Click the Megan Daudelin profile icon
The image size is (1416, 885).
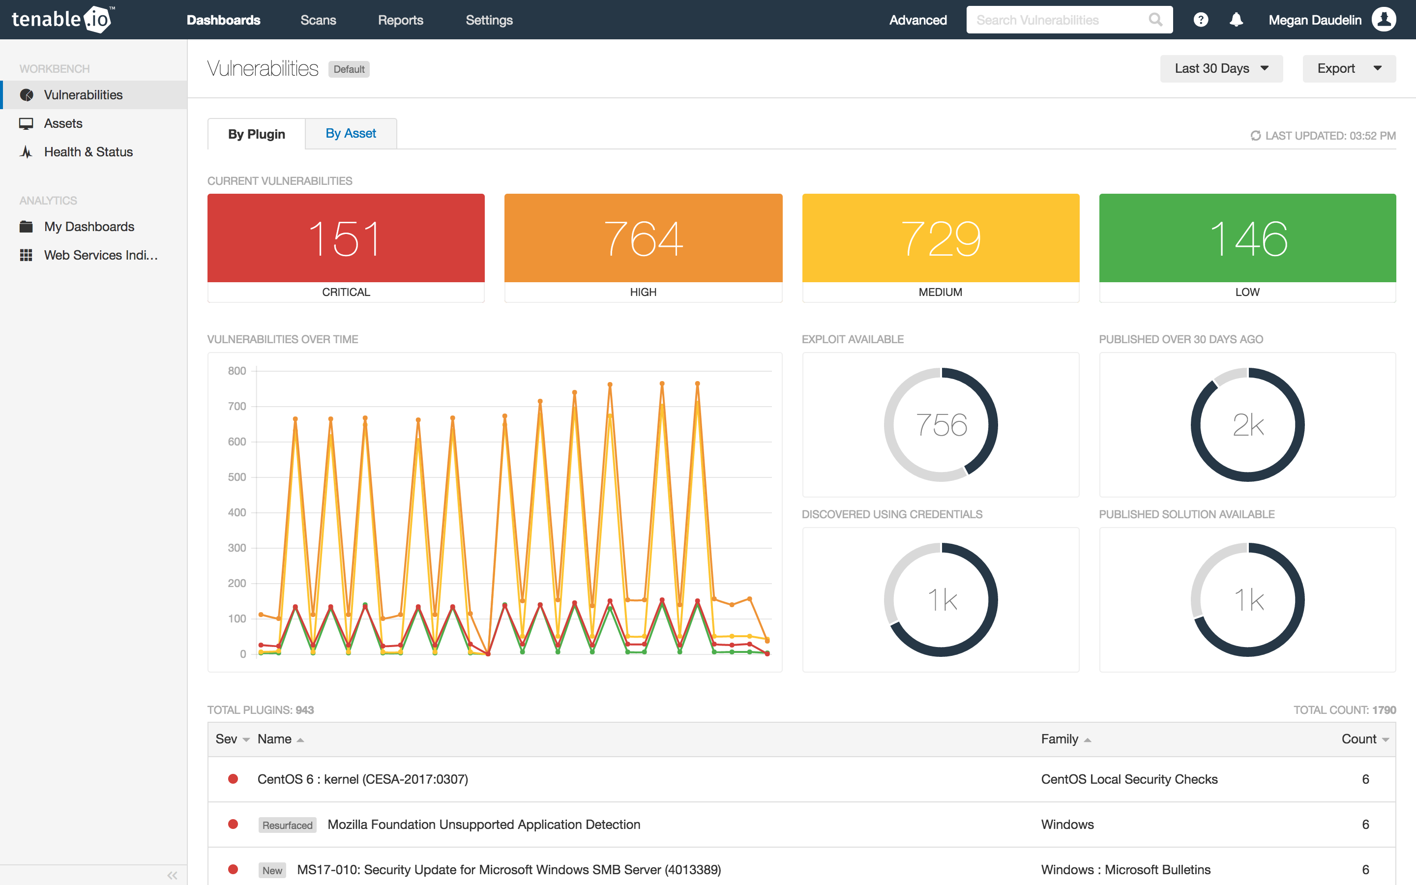coord(1389,19)
